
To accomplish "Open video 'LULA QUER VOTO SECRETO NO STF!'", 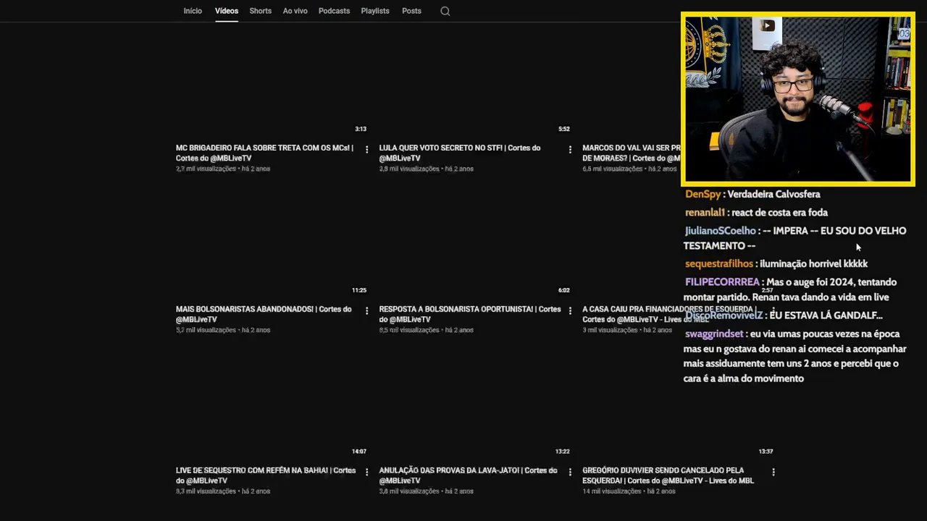I will click(460, 153).
